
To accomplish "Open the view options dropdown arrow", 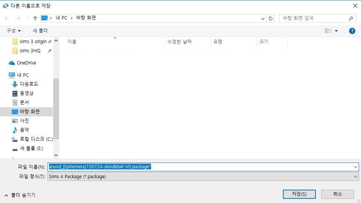I will [336, 31].
